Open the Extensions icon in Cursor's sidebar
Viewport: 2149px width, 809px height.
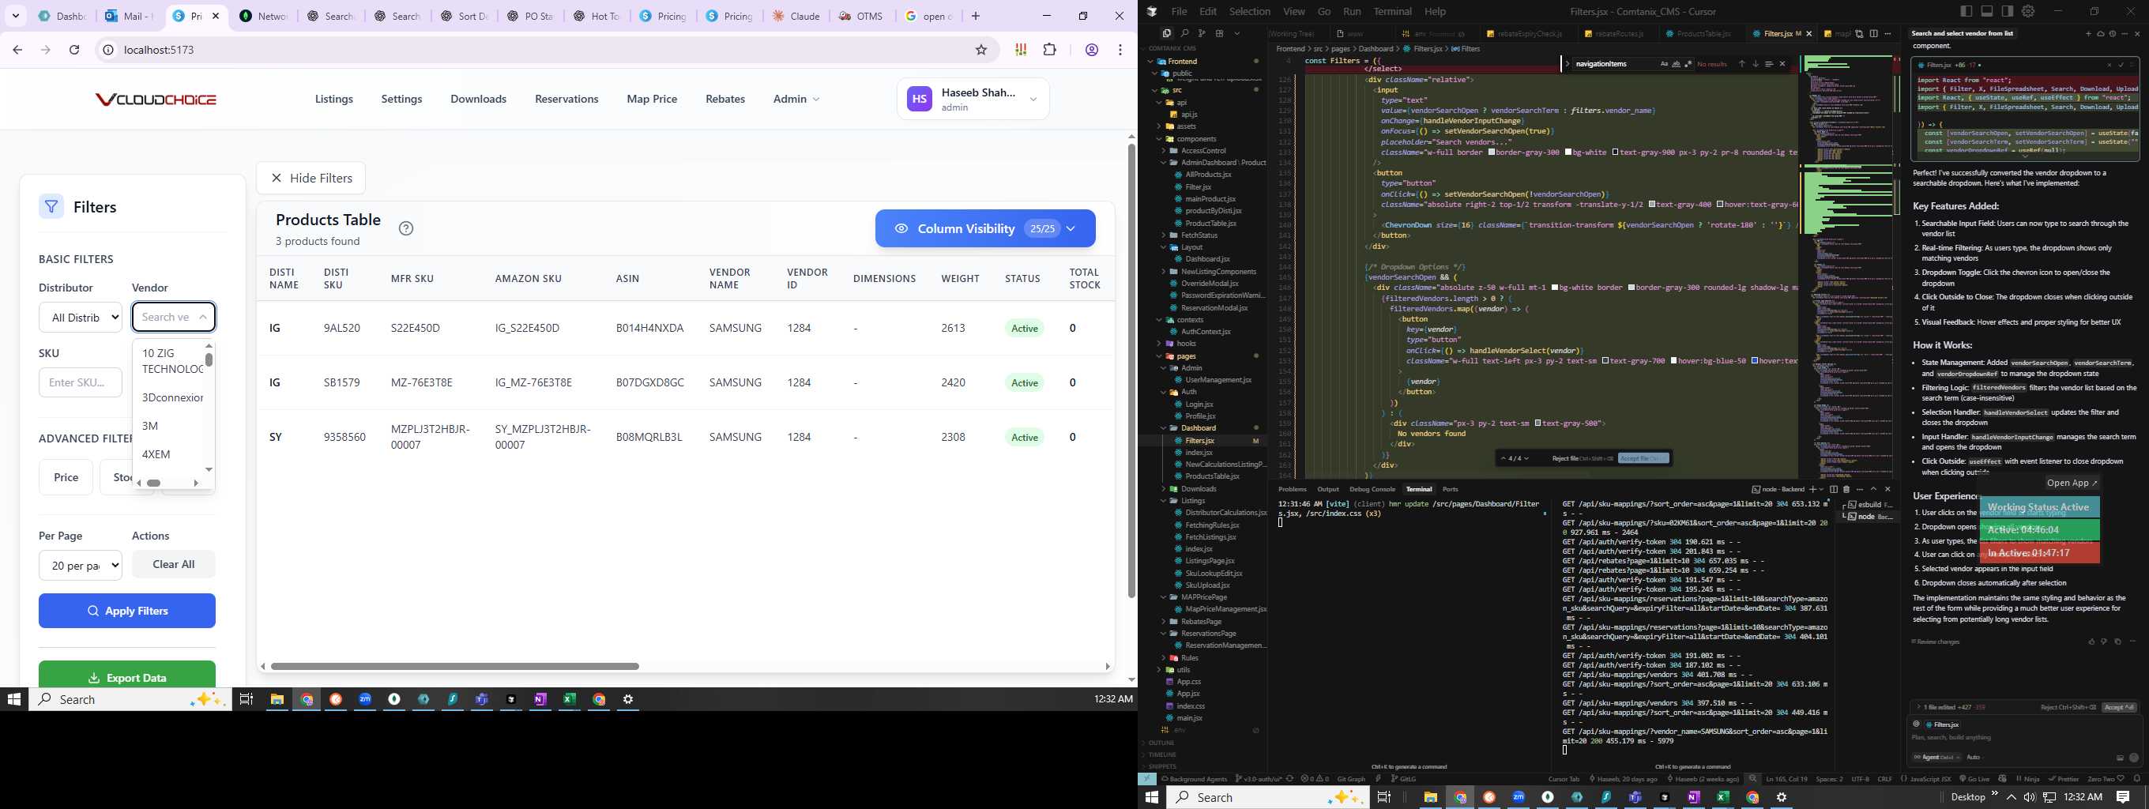tap(1220, 33)
